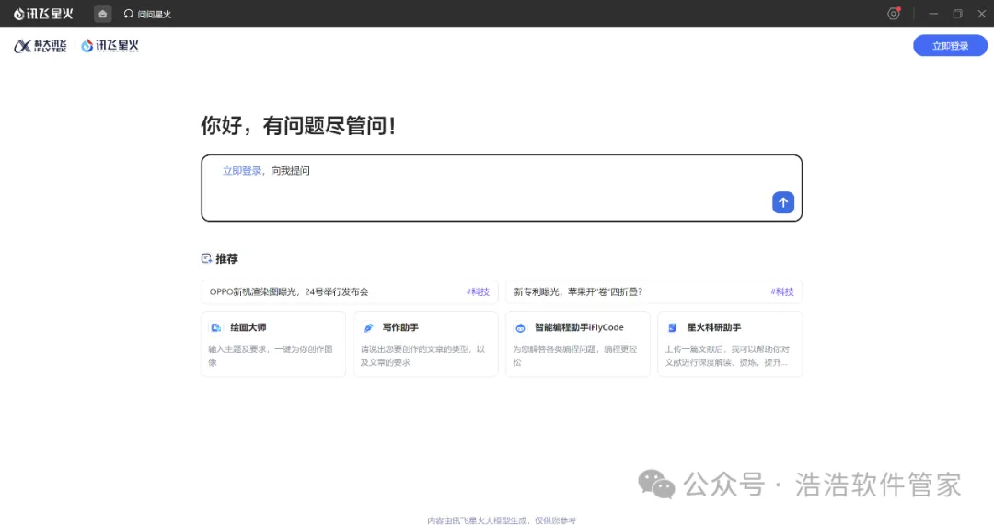Click the 绘画大师 card icon

click(216, 328)
